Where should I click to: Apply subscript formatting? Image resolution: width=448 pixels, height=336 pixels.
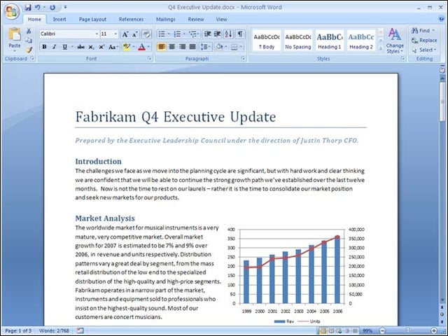coord(91,47)
